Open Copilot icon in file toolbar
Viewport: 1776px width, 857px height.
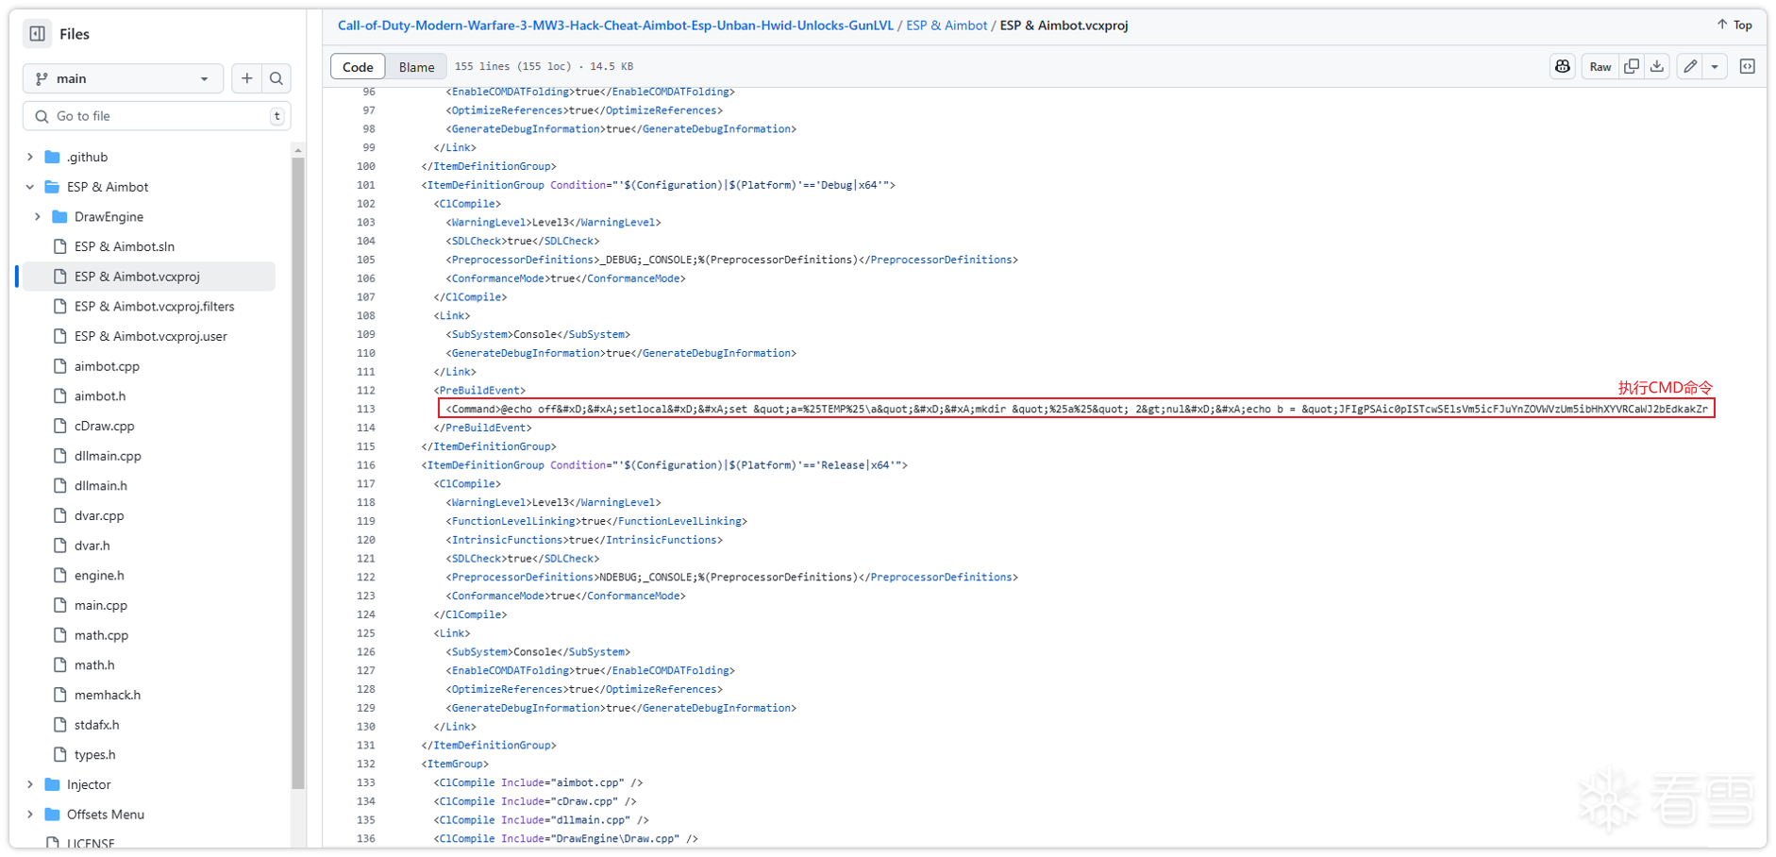click(x=1563, y=66)
